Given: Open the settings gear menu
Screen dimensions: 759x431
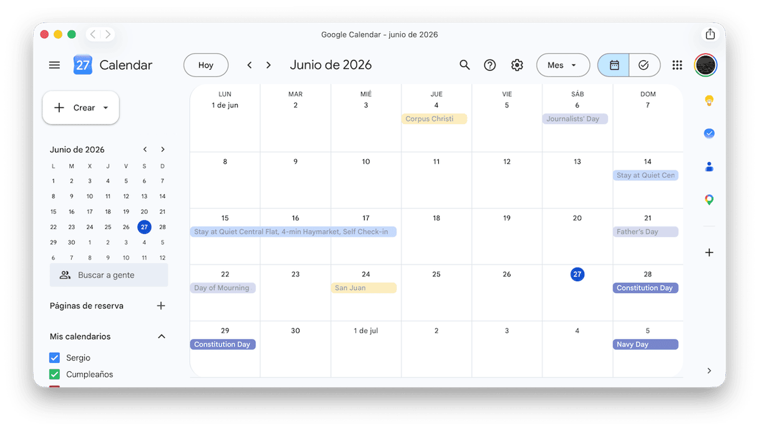Looking at the screenshot, I should tap(517, 65).
